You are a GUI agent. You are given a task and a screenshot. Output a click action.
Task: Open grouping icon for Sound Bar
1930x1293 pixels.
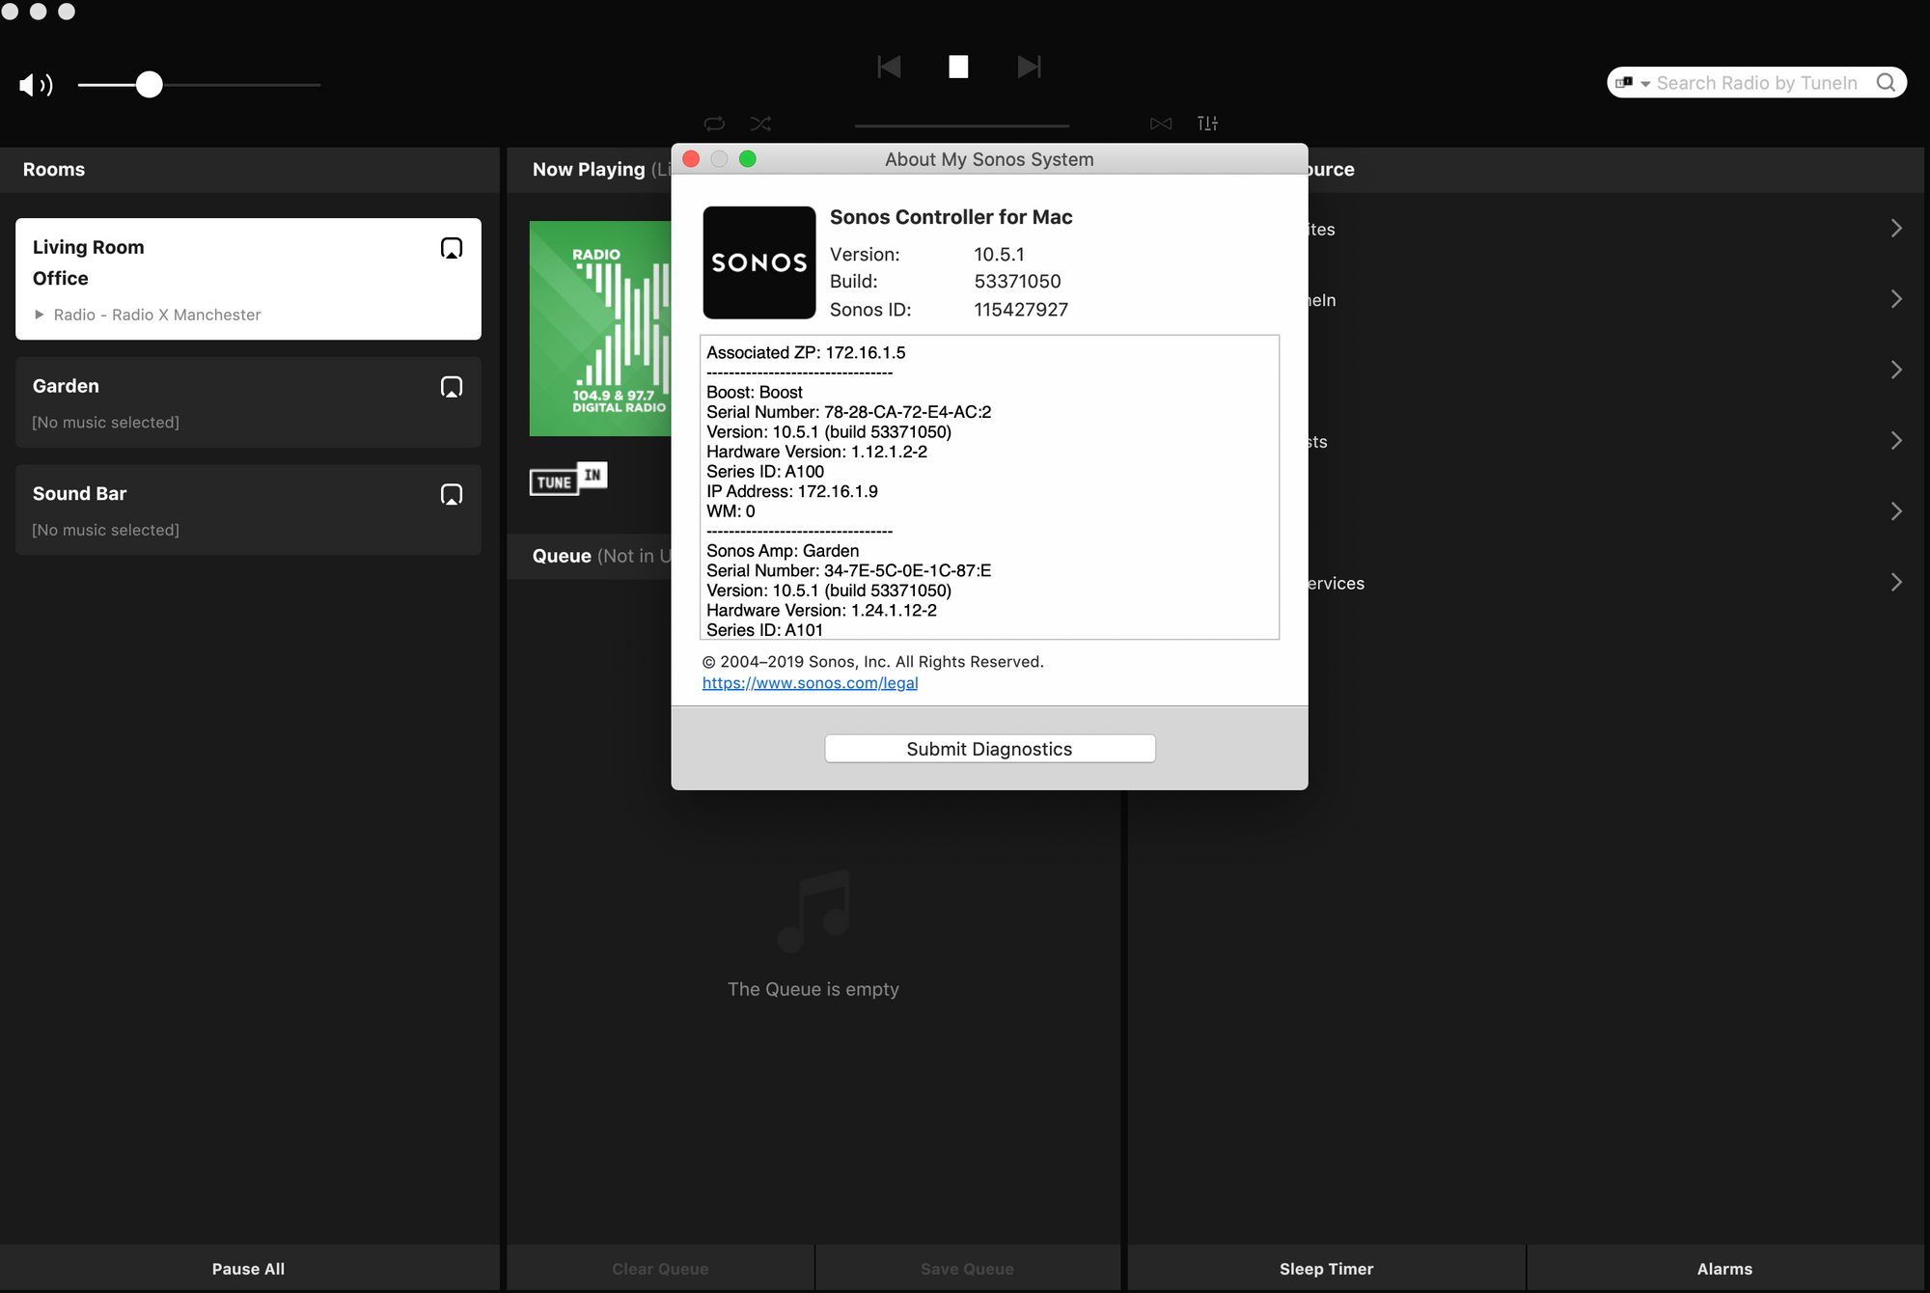pos(452,495)
